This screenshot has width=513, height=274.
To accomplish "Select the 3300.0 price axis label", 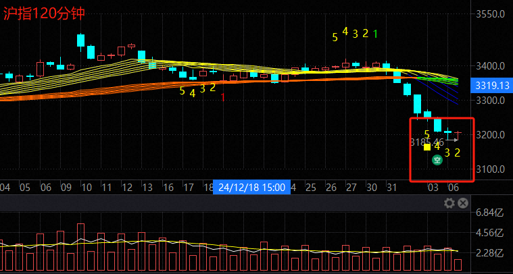I will pyautogui.click(x=491, y=101).
